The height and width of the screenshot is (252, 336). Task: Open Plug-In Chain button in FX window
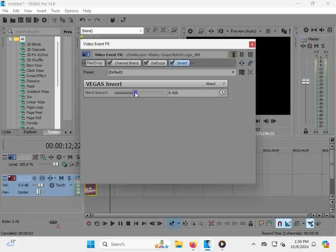click(x=242, y=63)
